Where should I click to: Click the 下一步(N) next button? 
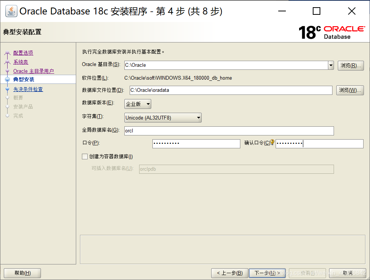point(267,273)
